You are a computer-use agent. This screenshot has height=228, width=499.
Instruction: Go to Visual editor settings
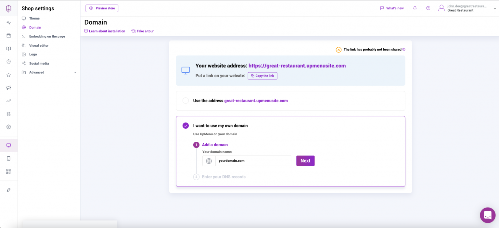(x=39, y=45)
